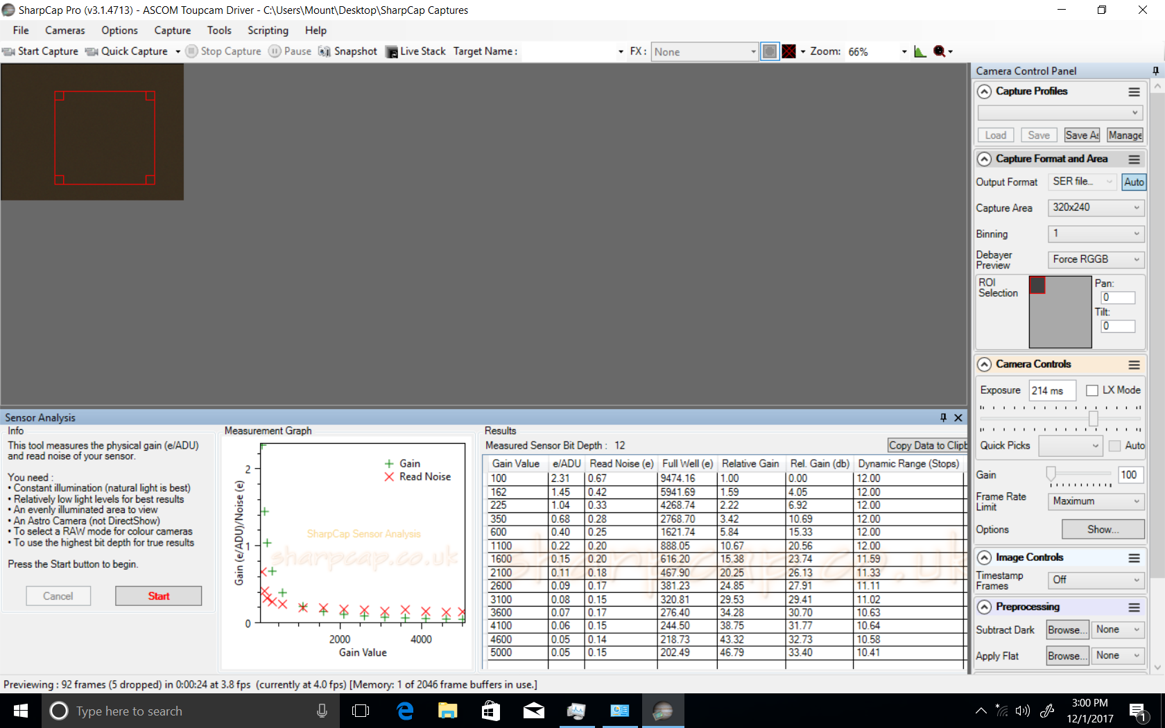The height and width of the screenshot is (728, 1165).
Task: Toggle the exposure Auto checkbox
Action: point(1115,446)
